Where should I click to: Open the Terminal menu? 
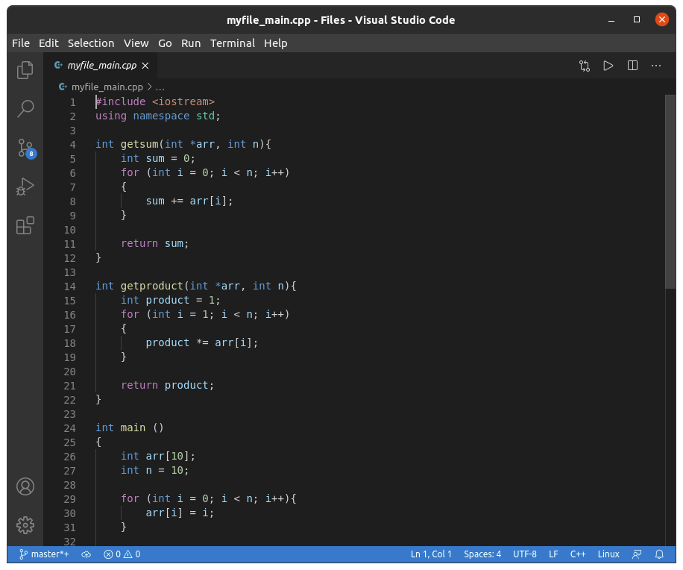click(x=232, y=43)
